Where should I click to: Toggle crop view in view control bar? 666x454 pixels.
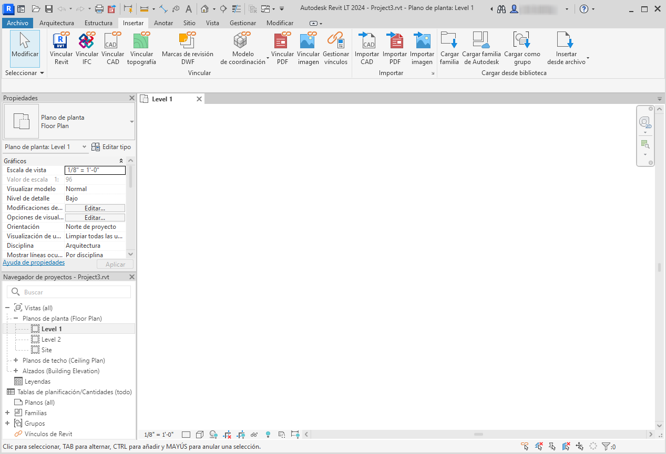click(227, 435)
